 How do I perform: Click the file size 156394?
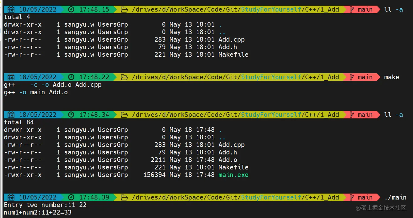click(x=154, y=175)
